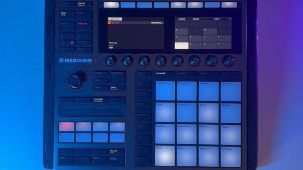Image resolution: width=303 pixels, height=170 pixels.
Task: Open the IDEAS Song view
Action: (68, 16)
